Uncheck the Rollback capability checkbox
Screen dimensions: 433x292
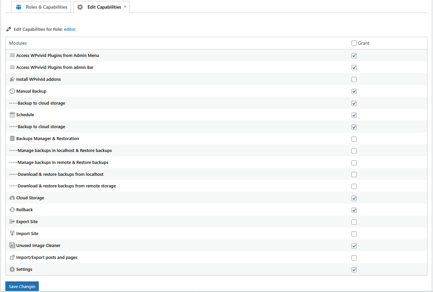(354, 210)
